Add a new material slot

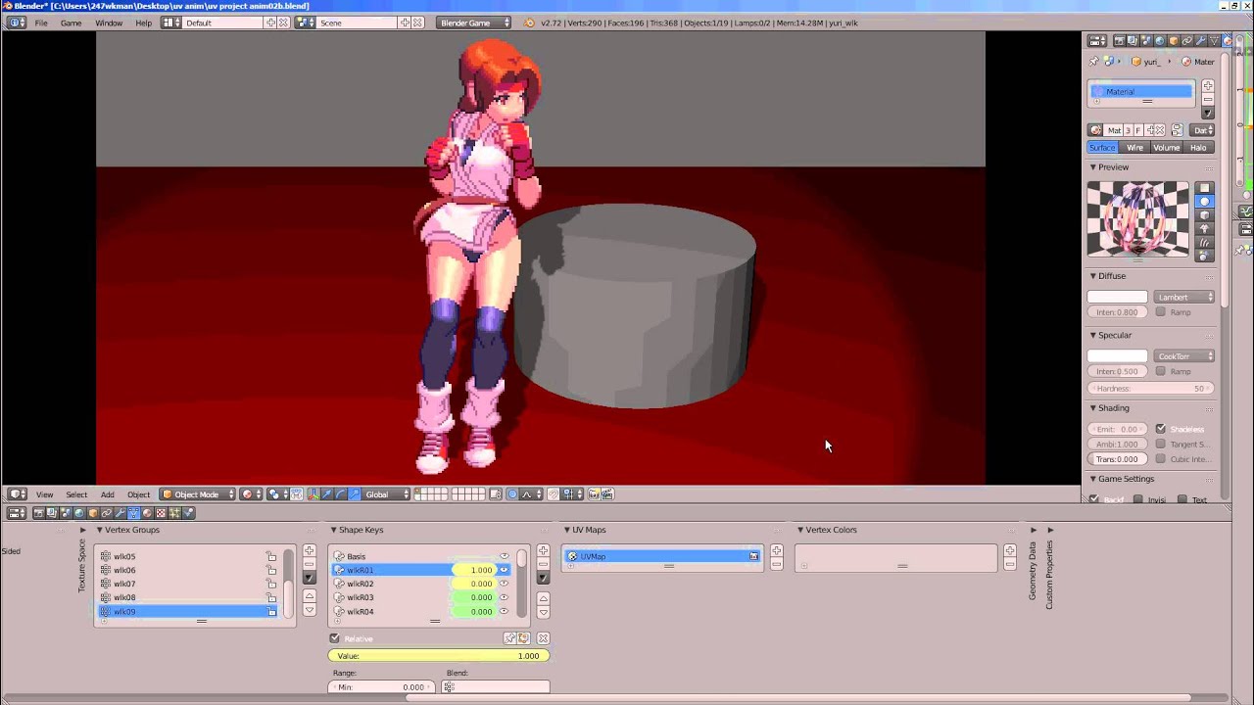click(1207, 86)
